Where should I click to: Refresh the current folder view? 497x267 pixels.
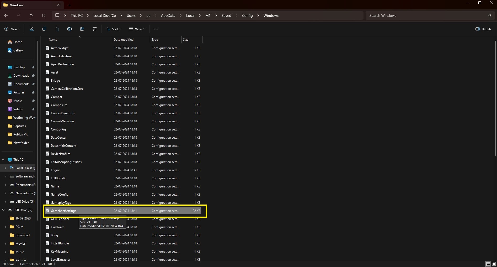[x=44, y=15]
